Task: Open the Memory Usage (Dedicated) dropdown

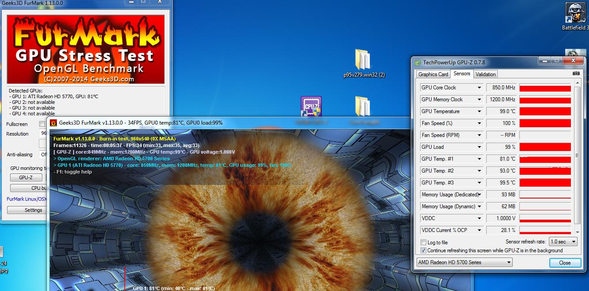Action: (479, 195)
